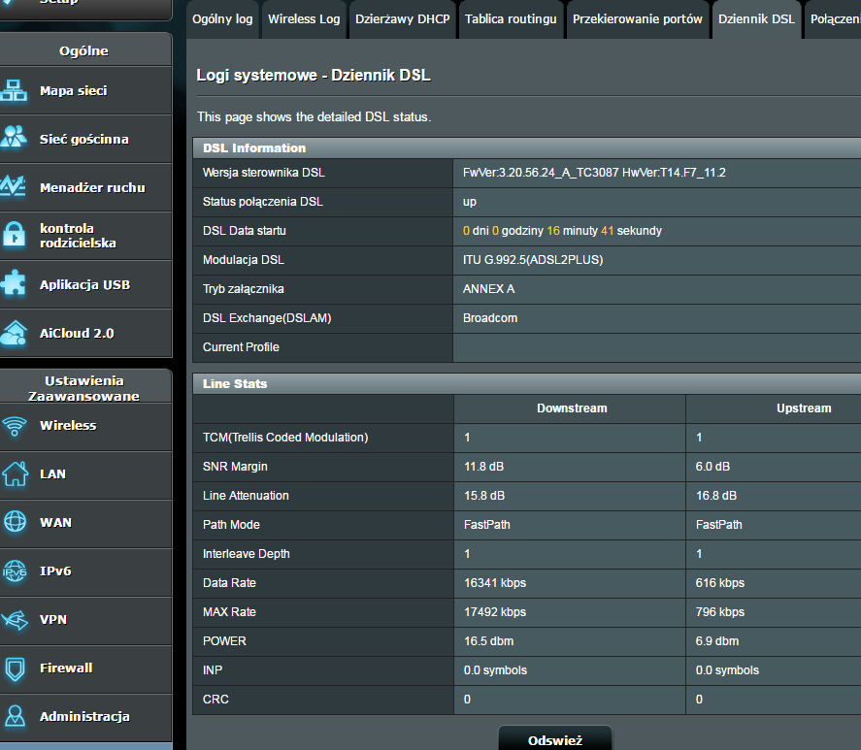Open the Wireless Log tab
This screenshot has width=861, height=750.
pos(304,19)
